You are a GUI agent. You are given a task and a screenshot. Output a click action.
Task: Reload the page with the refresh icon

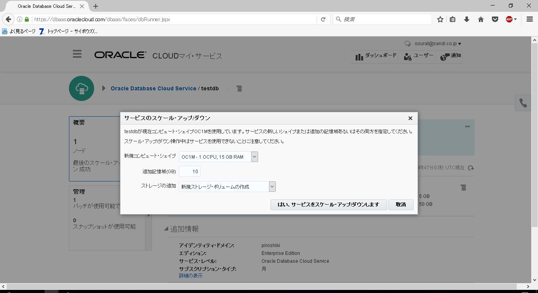point(323,19)
